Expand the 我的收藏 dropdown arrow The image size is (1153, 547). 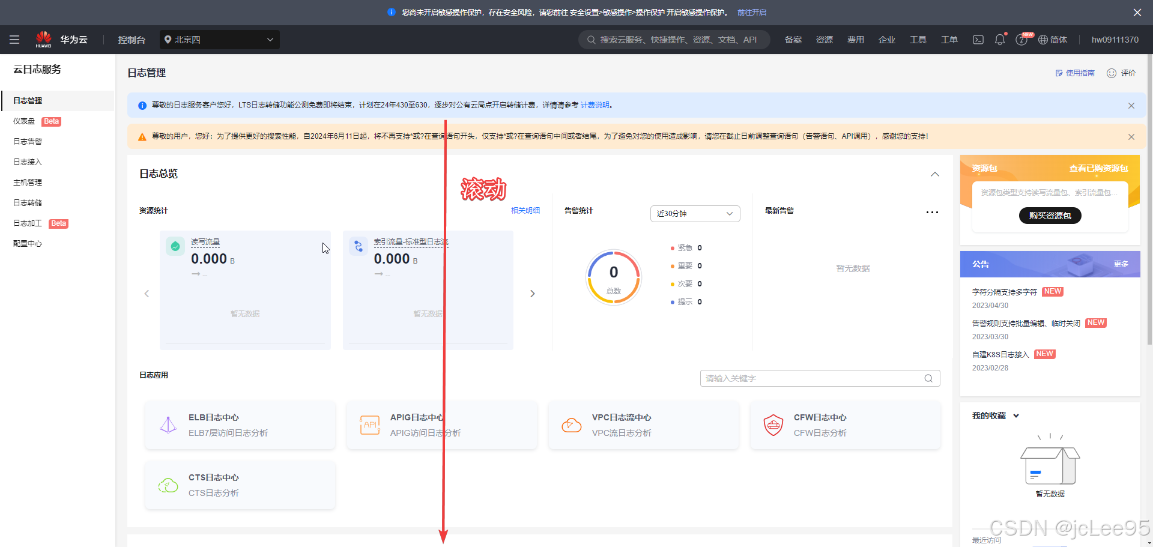[1016, 416]
